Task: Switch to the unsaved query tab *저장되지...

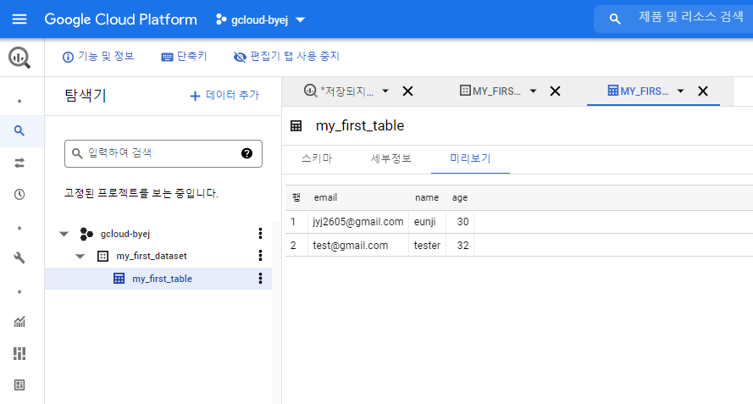Action: tap(339, 91)
